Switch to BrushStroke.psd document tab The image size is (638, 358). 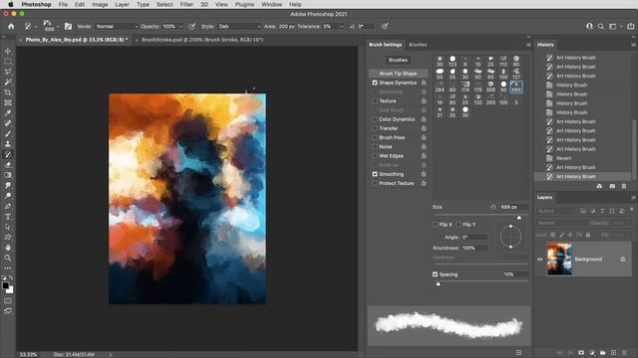click(x=202, y=40)
